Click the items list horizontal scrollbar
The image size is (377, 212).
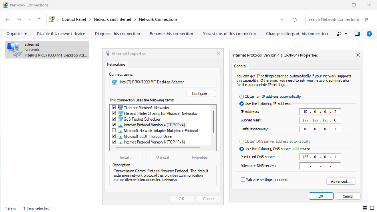click(x=158, y=148)
